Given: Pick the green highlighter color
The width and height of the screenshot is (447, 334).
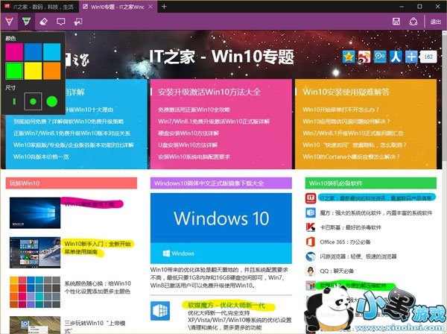Looking at the screenshot, I should point(14,71).
